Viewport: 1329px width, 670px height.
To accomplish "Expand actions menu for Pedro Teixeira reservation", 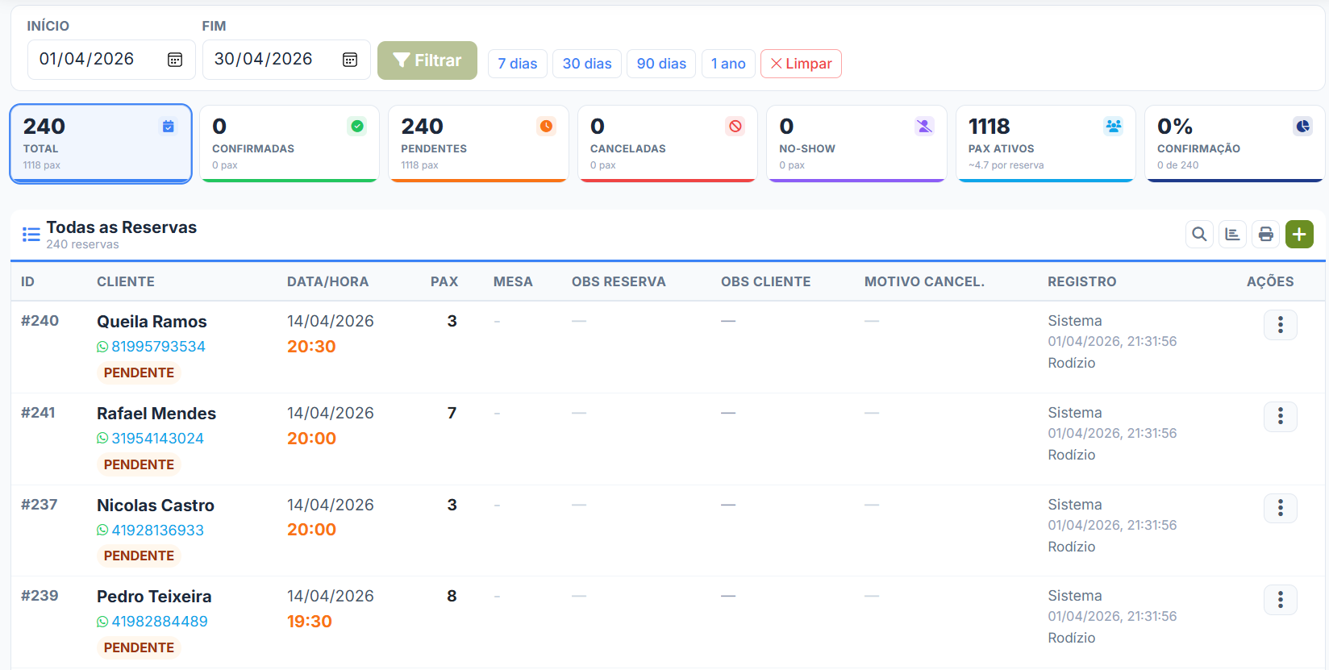I will [1280, 600].
